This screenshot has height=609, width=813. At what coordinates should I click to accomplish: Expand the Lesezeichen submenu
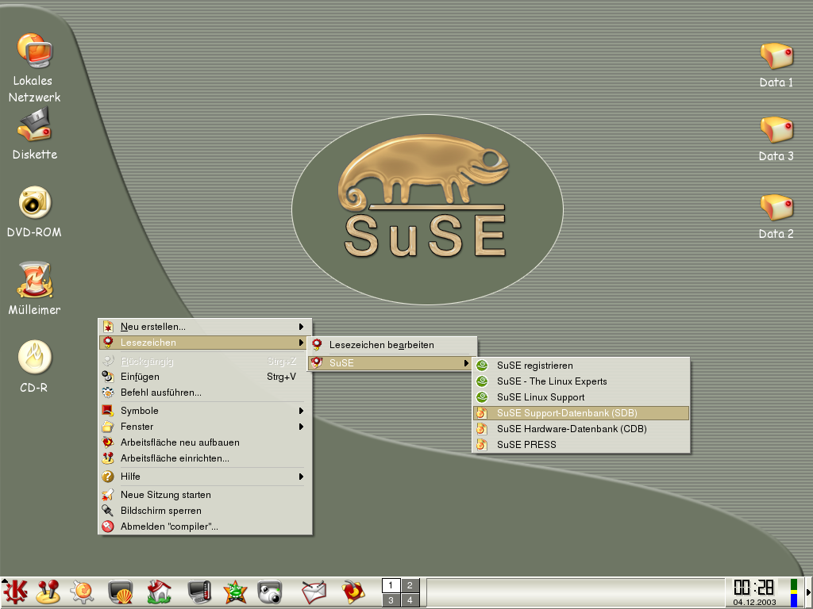206,343
